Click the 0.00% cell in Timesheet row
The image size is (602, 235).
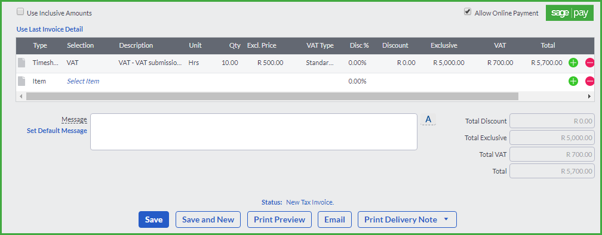tap(357, 63)
